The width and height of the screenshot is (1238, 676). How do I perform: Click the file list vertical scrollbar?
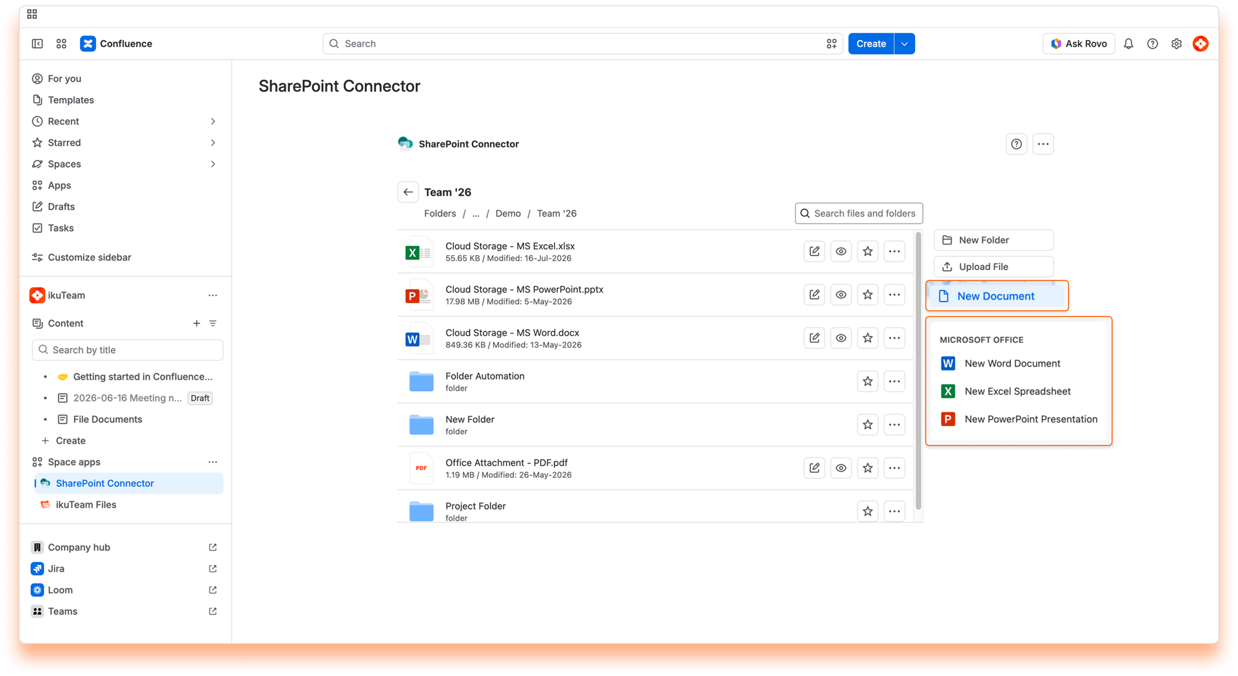(918, 371)
